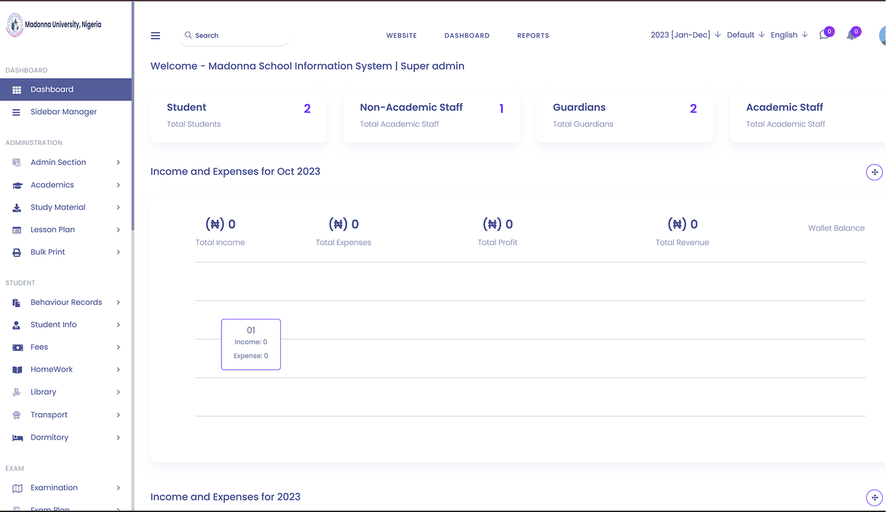Open the Academics section
Screen dimensions: 886x512
pos(52,185)
